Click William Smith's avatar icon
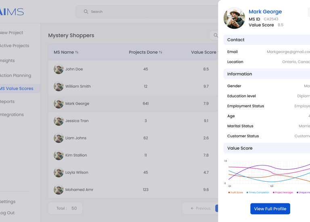This screenshot has height=222, width=310. [x=59, y=86]
